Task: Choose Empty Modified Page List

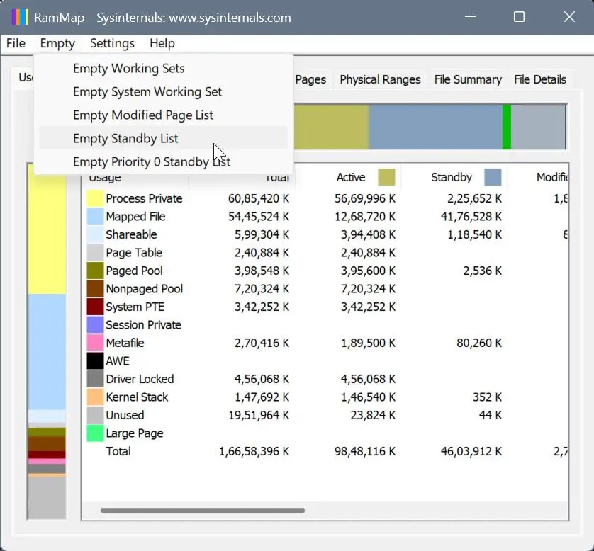Action: click(x=163, y=115)
